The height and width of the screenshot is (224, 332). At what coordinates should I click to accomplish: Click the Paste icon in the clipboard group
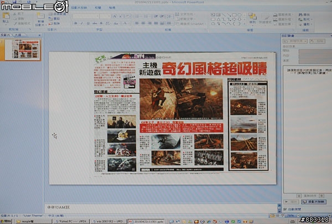pyautogui.click(x=6, y=16)
